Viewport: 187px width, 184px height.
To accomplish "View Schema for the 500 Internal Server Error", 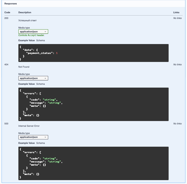I will click(x=40, y=143).
